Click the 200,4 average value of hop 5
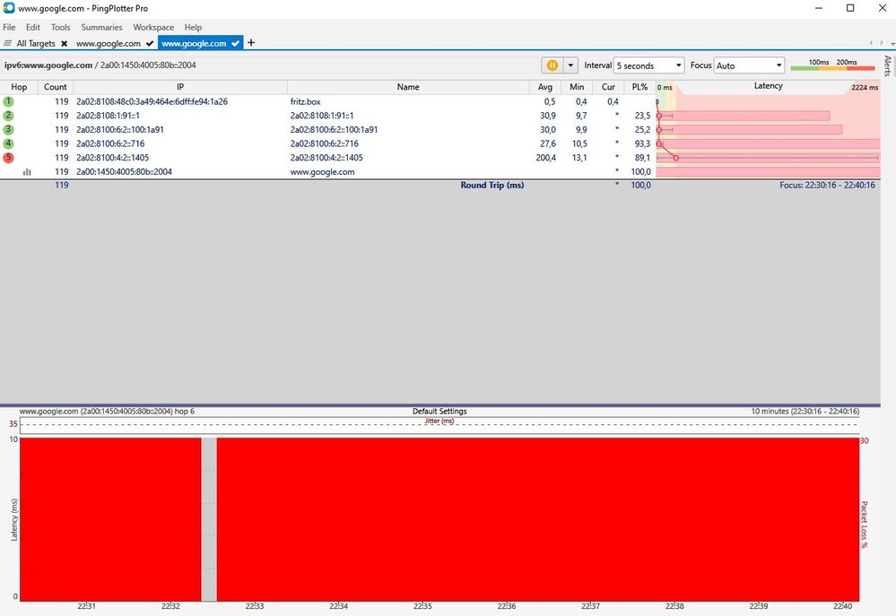 (545, 158)
